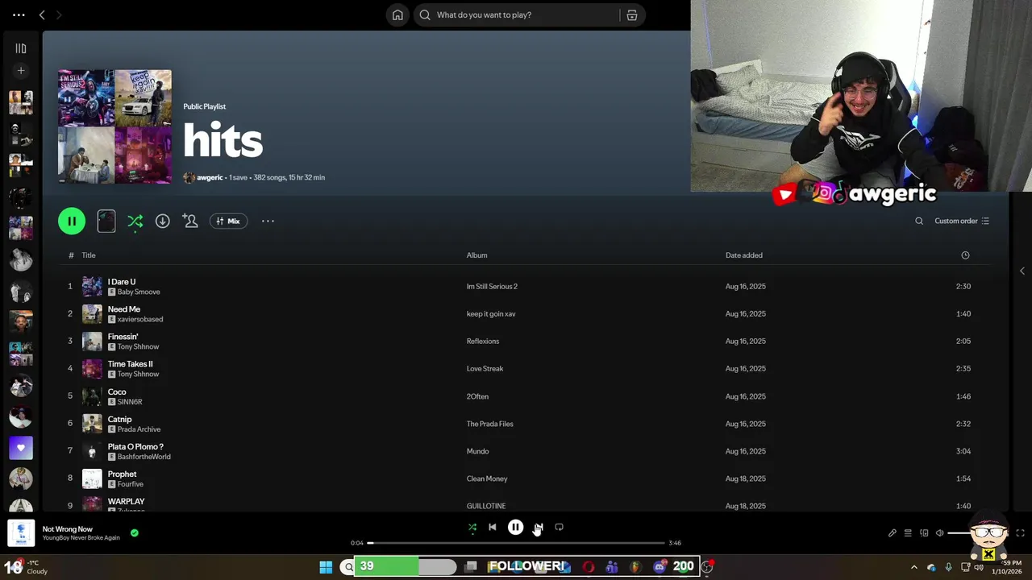Image resolution: width=1032 pixels, height=580 pixels.
Task: Open The Prada Files album link
Action: (x=489, y=424)
